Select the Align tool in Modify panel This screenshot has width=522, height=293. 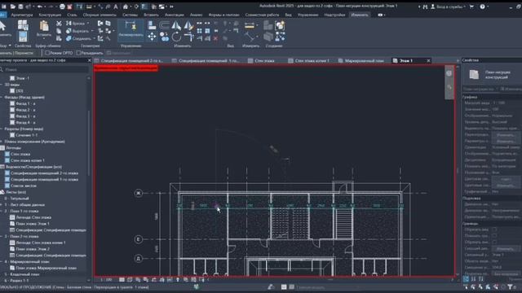[152, 25]
